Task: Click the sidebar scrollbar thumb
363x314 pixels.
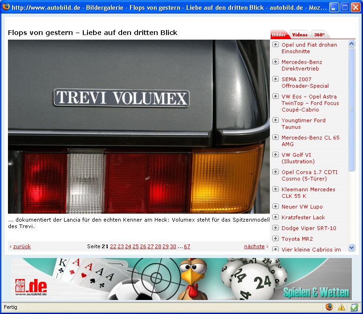Action: tap(352, 110)
